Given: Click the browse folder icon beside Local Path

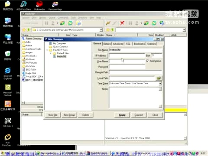Looking at the screenshot, I should pos(159,78).
